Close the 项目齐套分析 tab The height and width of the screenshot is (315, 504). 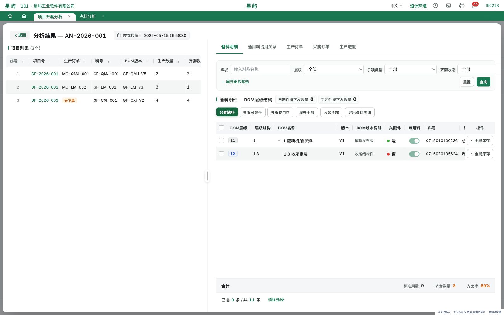coord(69,16)
